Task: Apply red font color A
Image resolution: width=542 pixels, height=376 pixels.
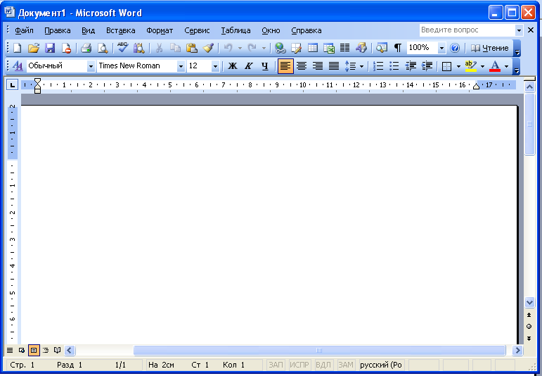Action: pos(495,65)
